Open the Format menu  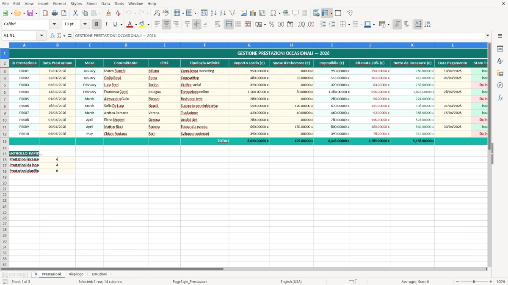click(x=59, y=3)
